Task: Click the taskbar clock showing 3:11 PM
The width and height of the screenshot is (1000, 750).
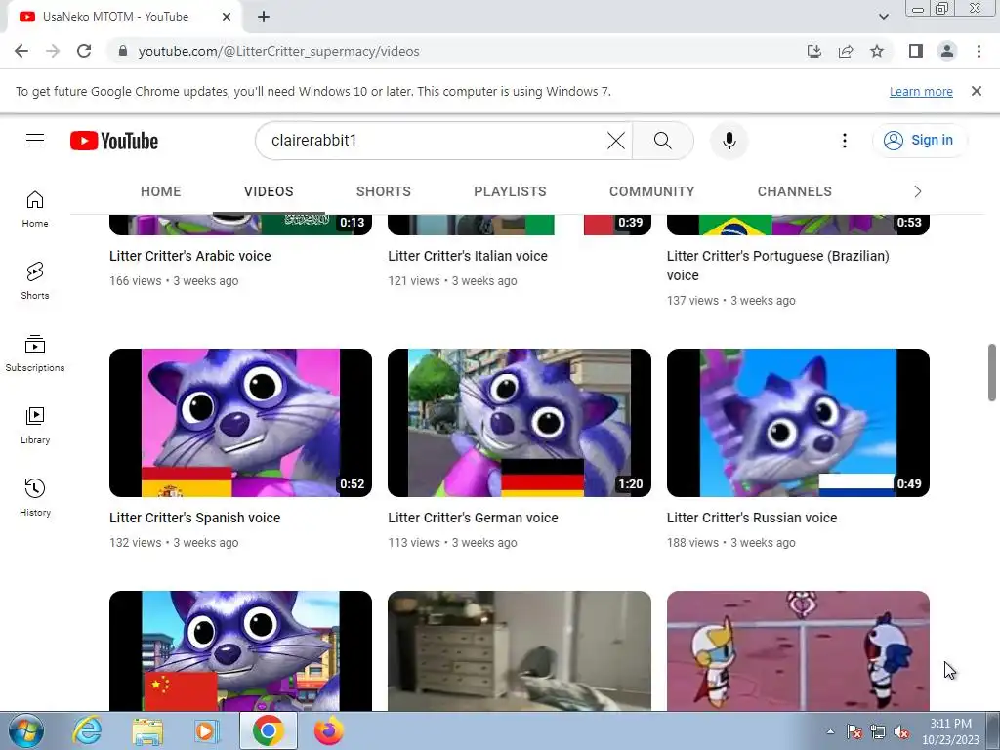Action: 950,731
